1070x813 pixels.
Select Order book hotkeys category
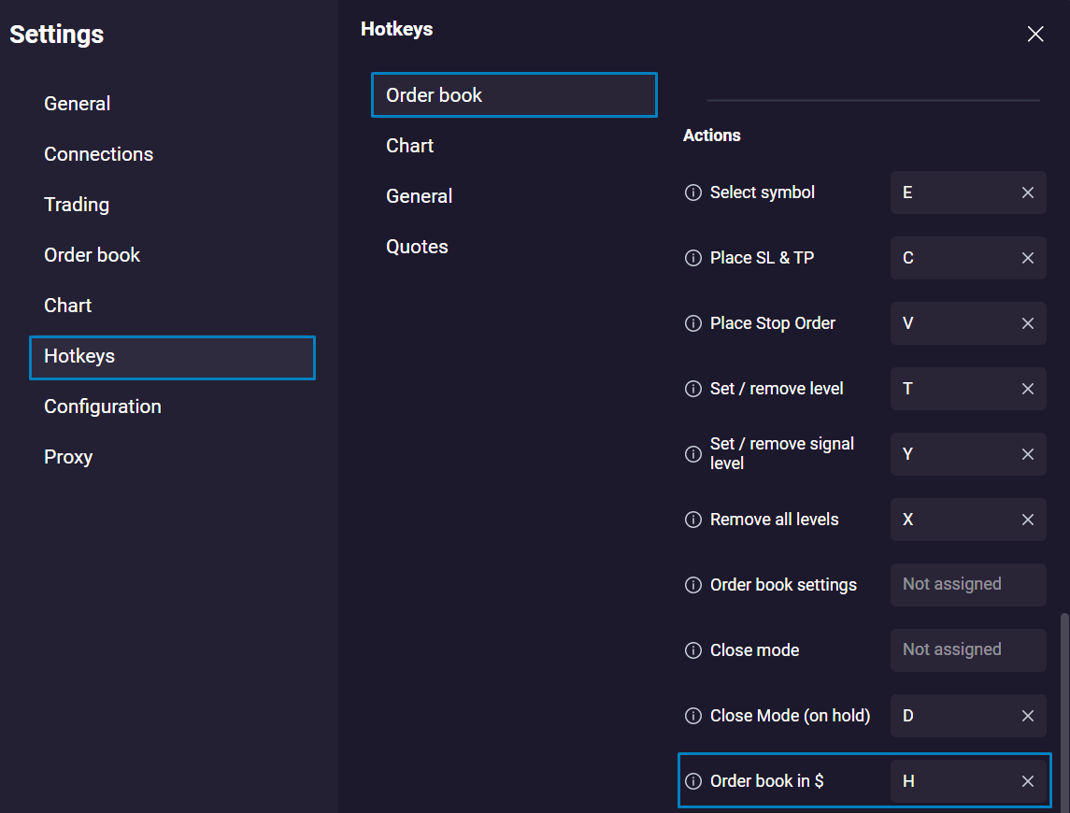[514, 95]
